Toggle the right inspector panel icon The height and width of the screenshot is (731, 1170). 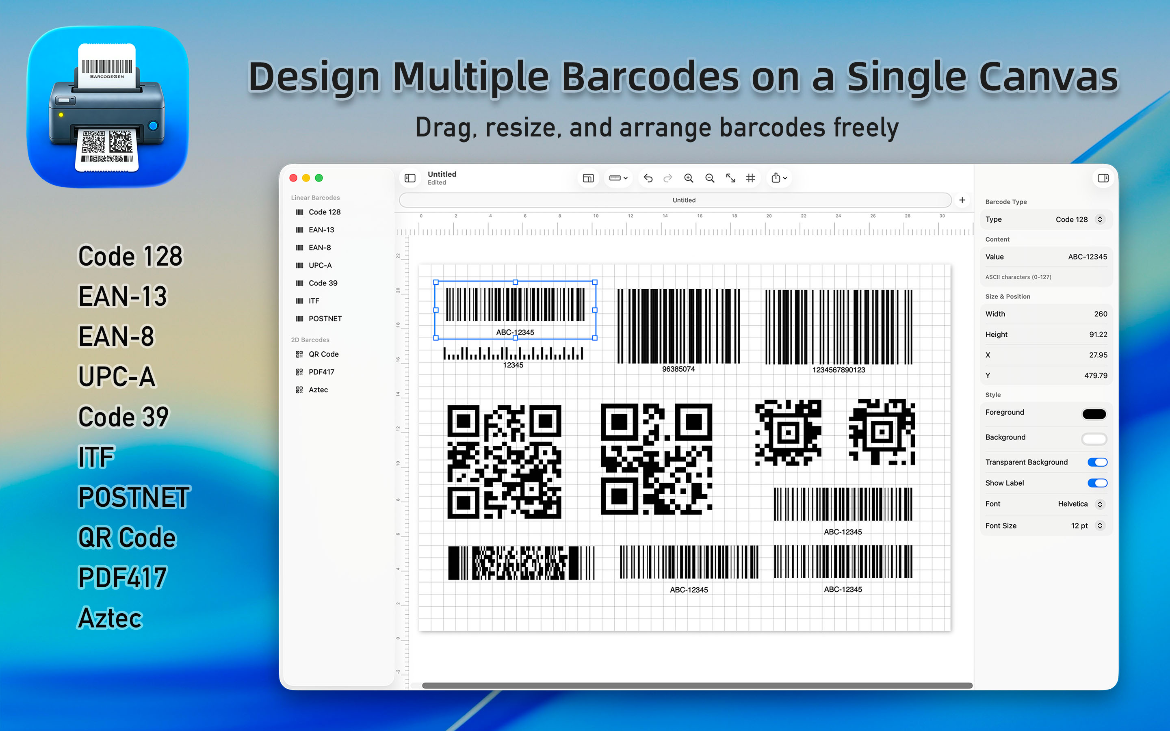(x=1103, y=178)
